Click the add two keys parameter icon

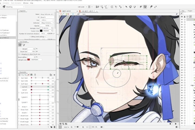pos(22,75)
